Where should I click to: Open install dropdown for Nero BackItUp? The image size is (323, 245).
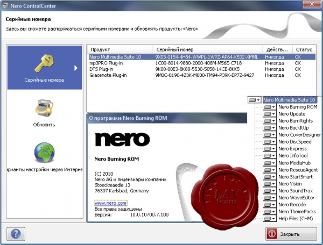pyautogui.click(x=270, y=128)
